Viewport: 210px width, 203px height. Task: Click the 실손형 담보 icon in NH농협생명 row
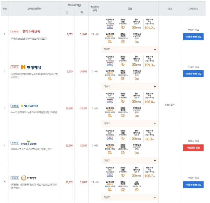tap(110, 116)
